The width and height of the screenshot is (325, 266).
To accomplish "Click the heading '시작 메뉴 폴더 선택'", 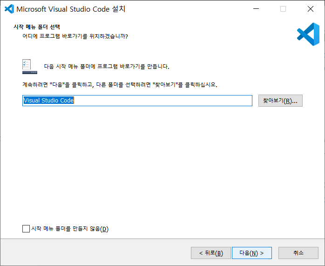I will point(37,27).
